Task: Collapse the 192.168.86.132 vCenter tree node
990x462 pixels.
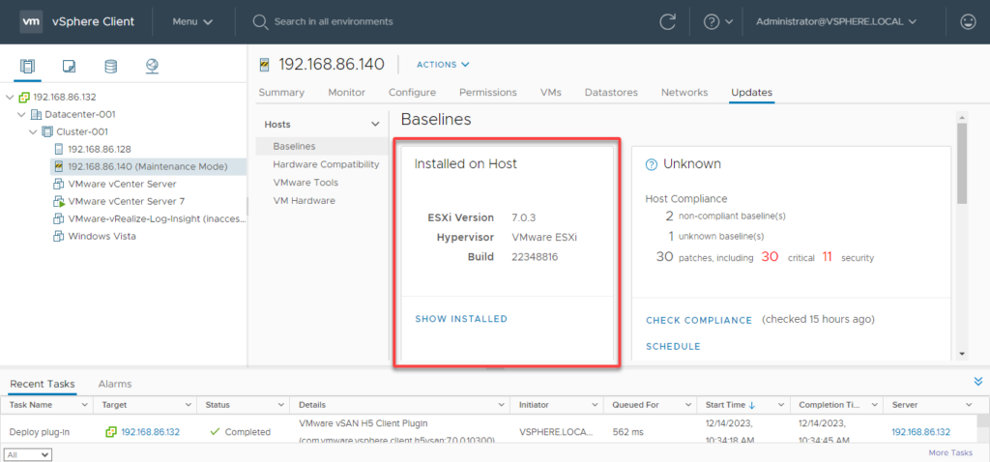Action: coord(10,98)
